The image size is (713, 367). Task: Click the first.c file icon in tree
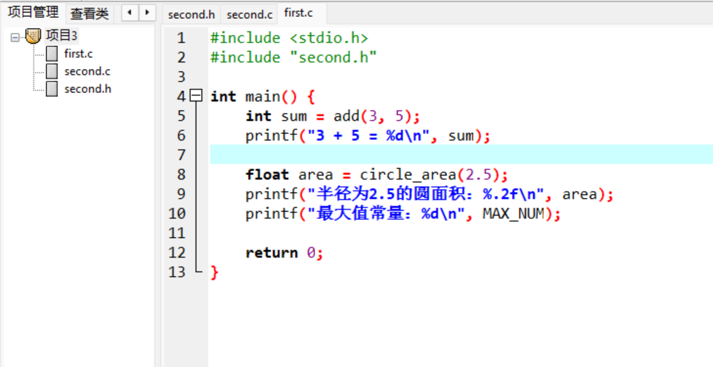click(52, 53)
